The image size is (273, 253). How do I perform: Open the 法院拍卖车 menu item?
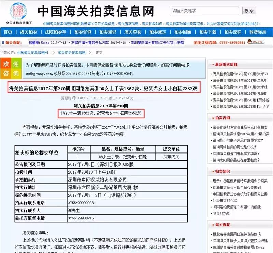click(x=56, y=32)
